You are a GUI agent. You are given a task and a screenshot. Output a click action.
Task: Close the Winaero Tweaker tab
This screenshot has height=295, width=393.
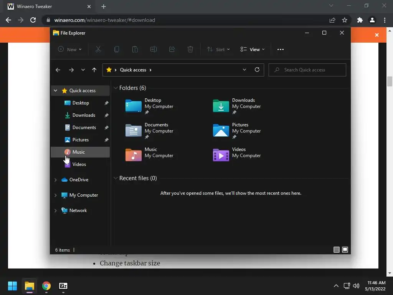click(89, 7)
